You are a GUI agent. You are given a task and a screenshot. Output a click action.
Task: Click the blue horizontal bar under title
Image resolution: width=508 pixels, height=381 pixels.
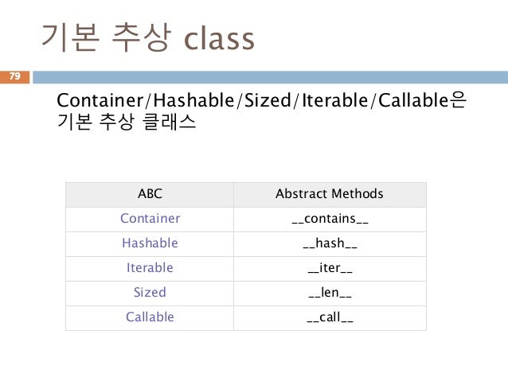tap(269, 77)
